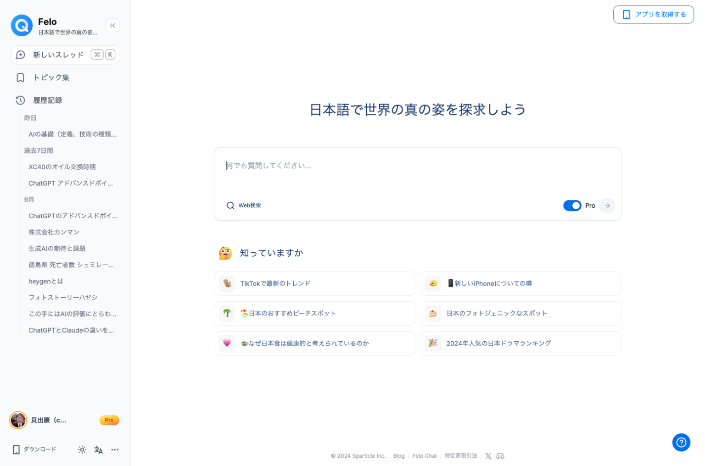Select suggestion 新しいiPhoneについての噂

(x=521, y=284)
